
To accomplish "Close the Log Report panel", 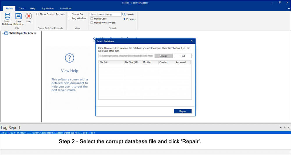I will point(289,127).
